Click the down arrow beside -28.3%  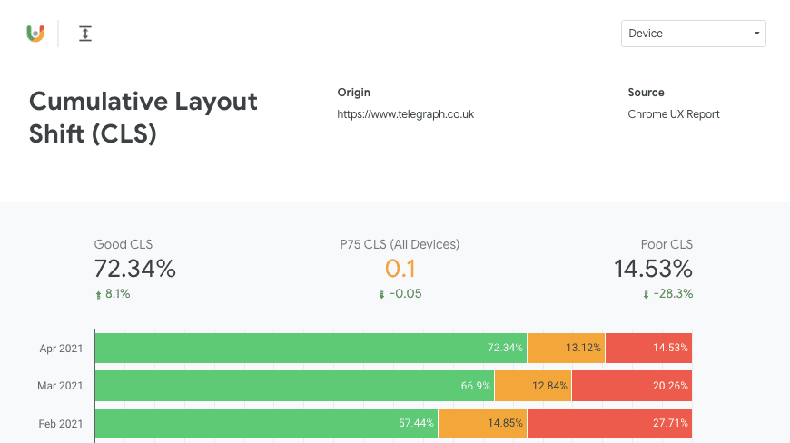coord(646,294)
